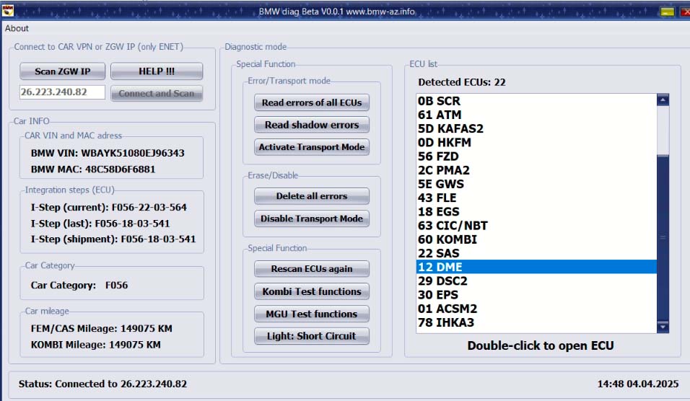690x401 pixels.
Task: Click the ECU list scrollbar thumb
Action: 663,237
